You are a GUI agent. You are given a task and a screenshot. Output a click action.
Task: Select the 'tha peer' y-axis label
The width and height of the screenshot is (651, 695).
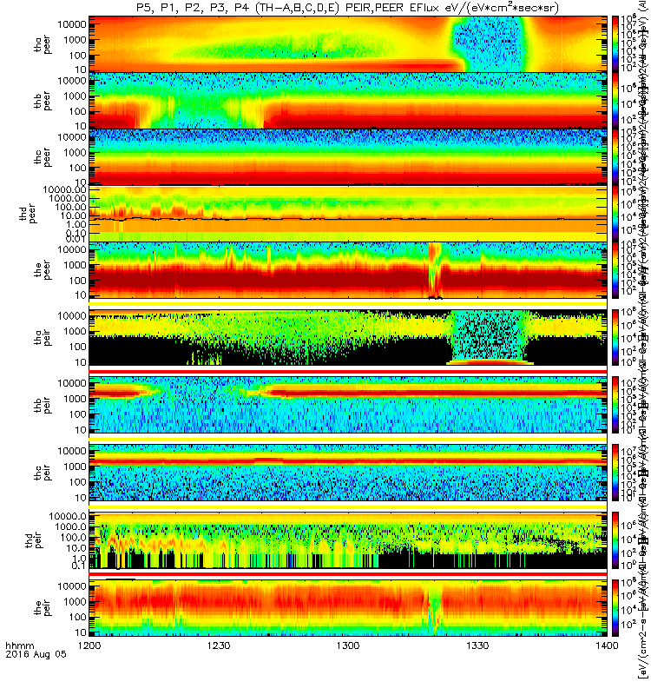point(43,45)
